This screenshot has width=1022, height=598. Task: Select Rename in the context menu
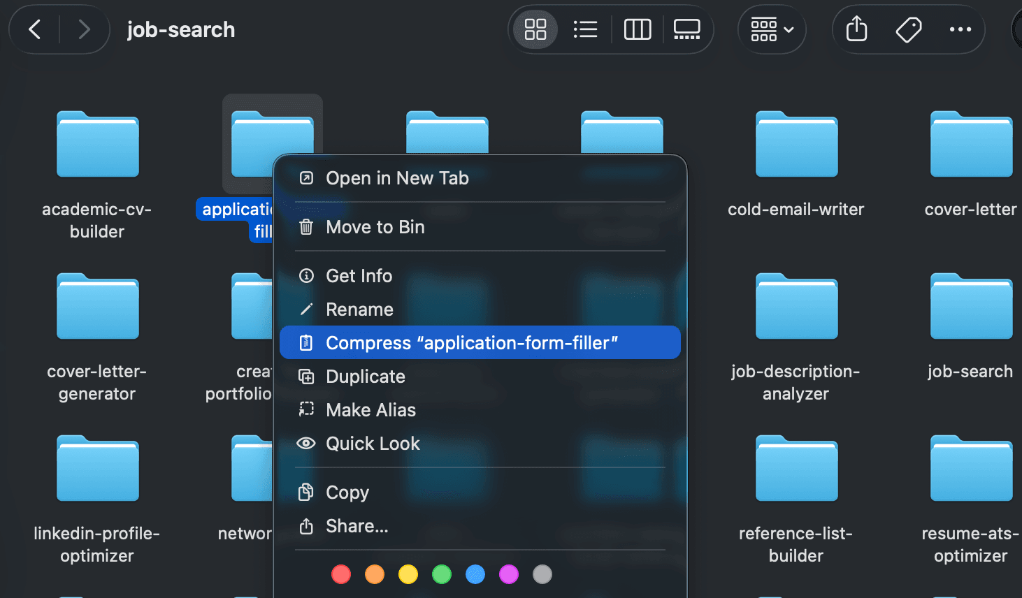click(x=480, y=309)
